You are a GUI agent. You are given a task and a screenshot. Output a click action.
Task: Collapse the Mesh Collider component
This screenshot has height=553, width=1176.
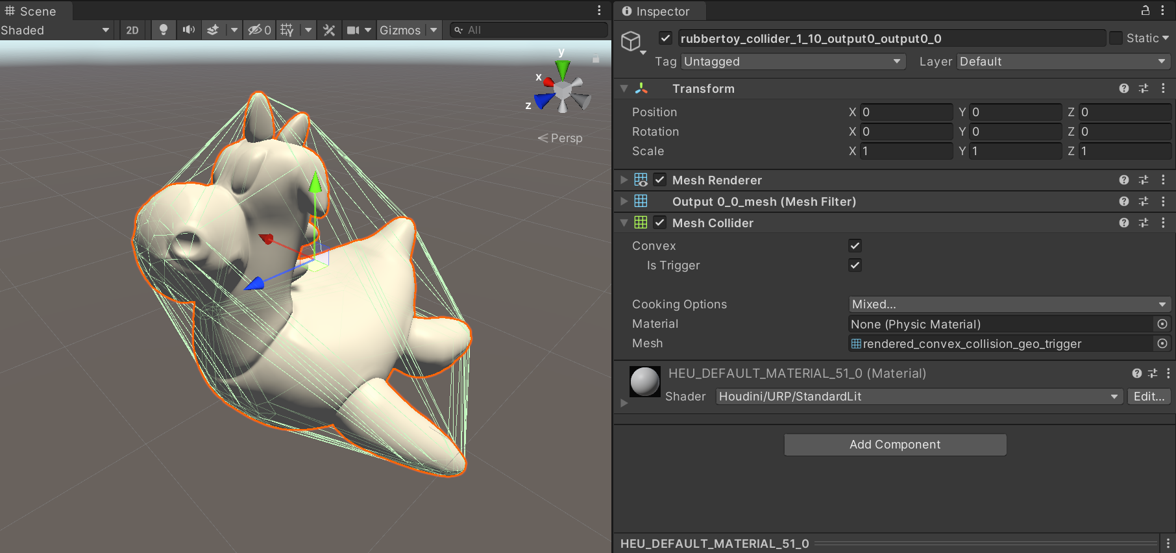624,223
